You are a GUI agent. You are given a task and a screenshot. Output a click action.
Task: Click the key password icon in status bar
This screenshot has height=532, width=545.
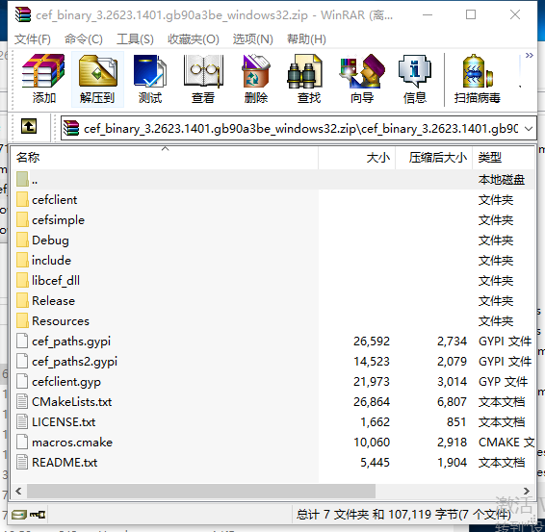38,515
